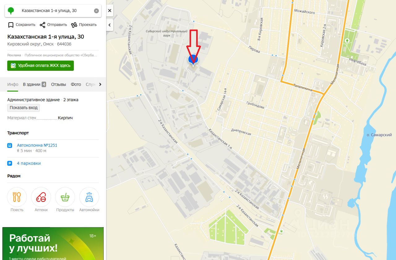
Task: Open the Автоколонна №1251 stop link
Action: [37, 145]
